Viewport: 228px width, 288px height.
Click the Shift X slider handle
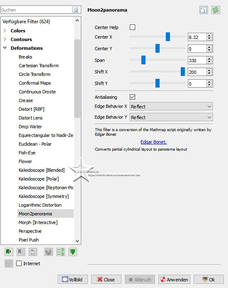click(183, 71)
